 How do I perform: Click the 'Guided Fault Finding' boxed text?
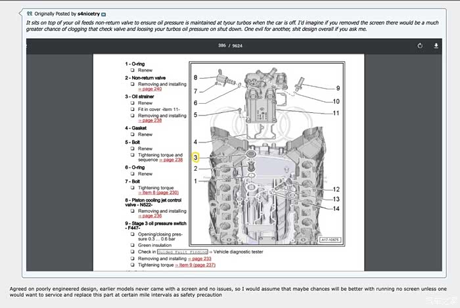pos(183,252)
